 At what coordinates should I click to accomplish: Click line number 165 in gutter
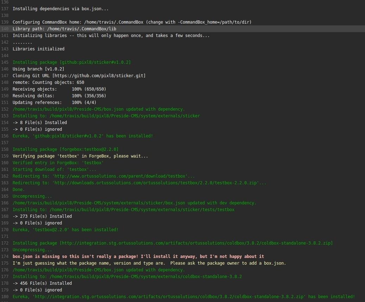(x=5, y=196)
